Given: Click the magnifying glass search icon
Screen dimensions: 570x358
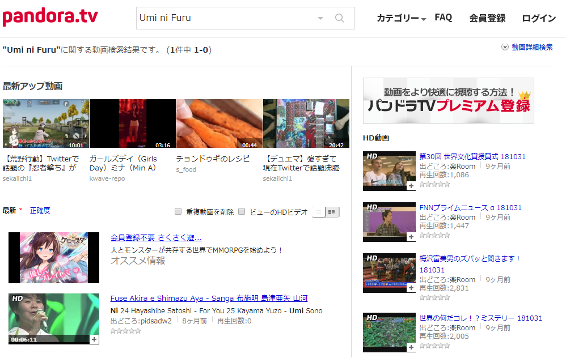Looking at the screenshot, I should click(340, 18).
